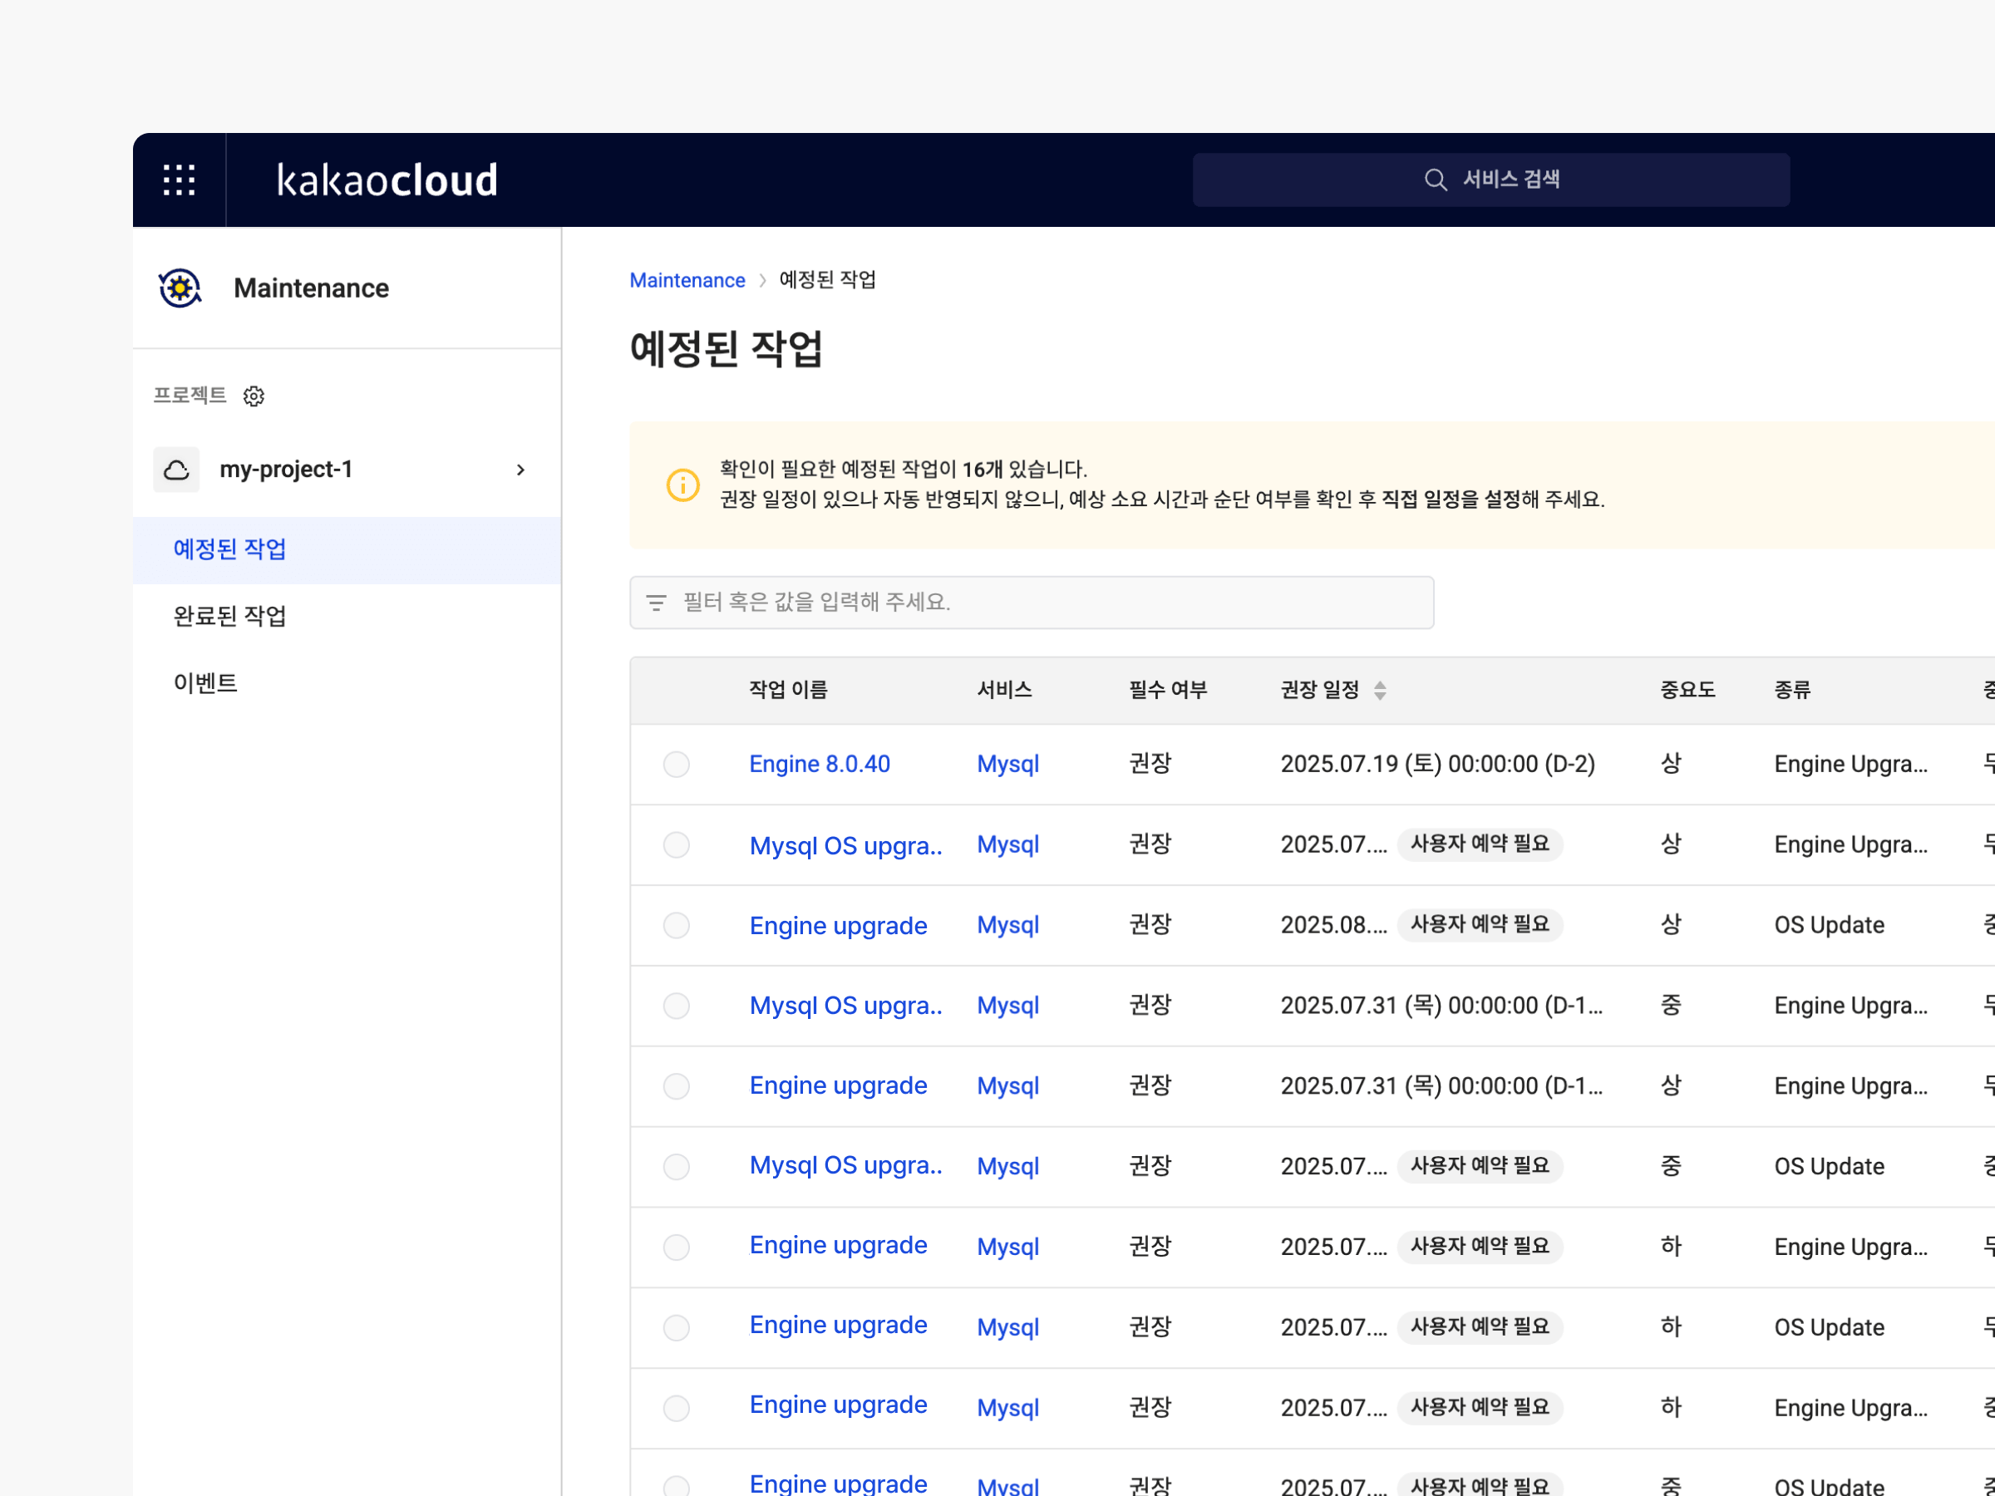Click Engine Upgra... cell in Engine 8.0.40 row

point(1850,765)
